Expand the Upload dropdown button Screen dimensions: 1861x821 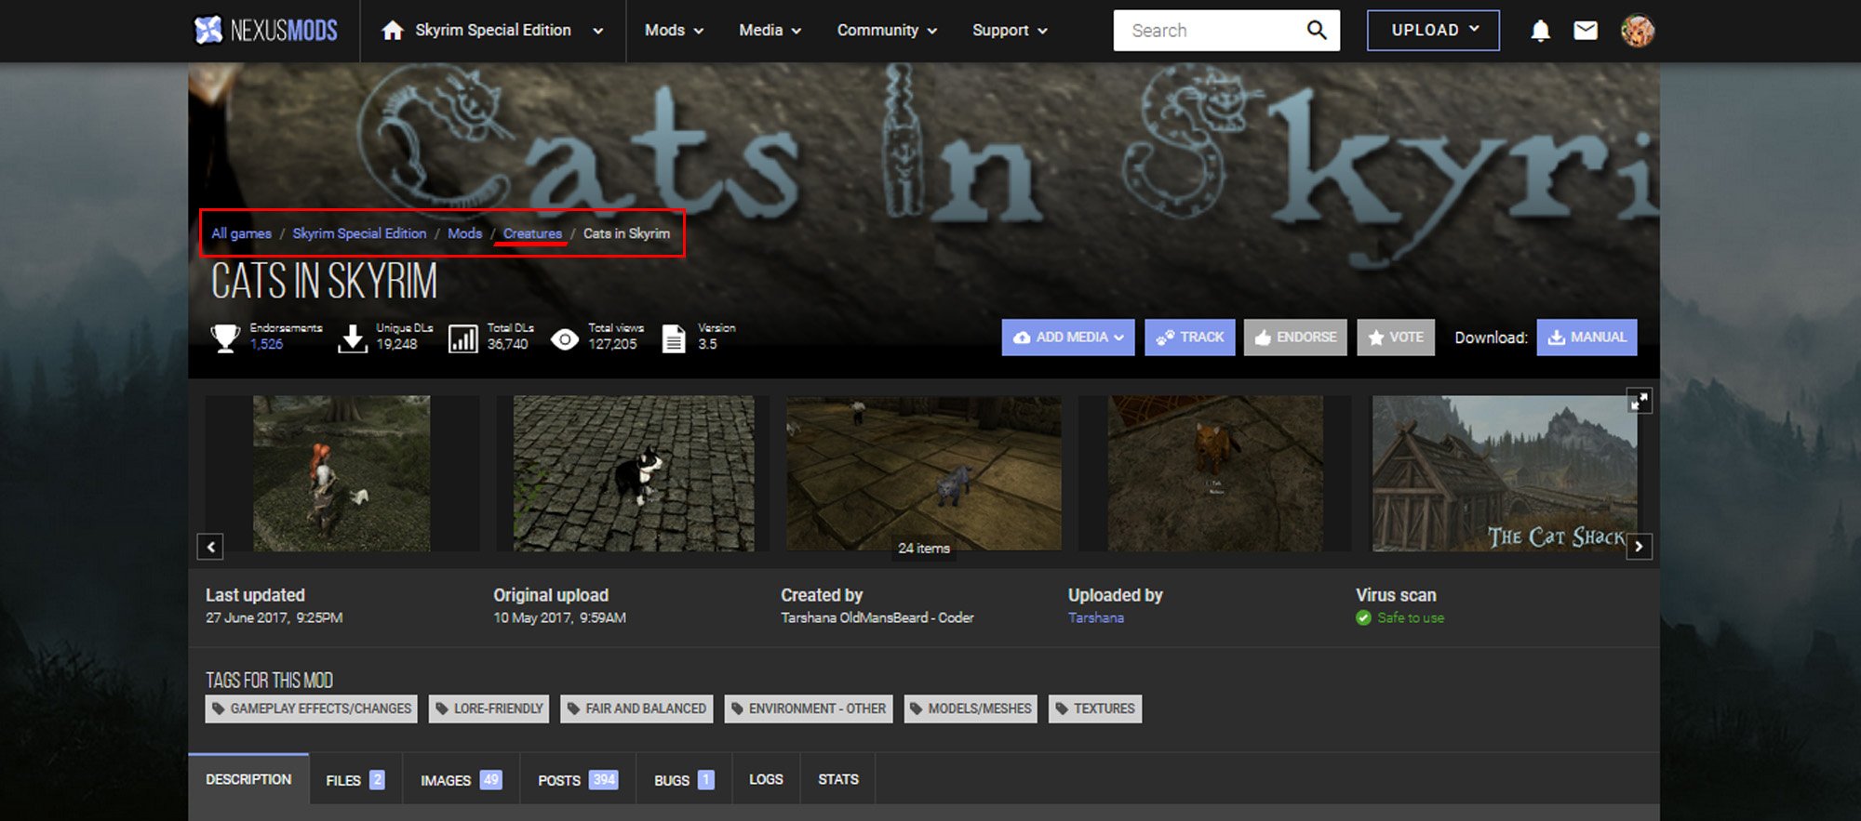click(1433, 31)
